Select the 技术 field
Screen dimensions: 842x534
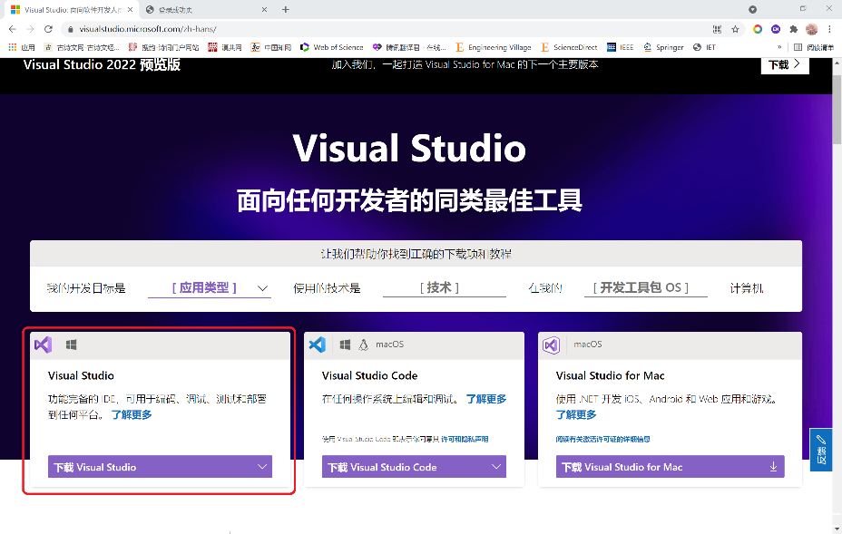point(444,287)
